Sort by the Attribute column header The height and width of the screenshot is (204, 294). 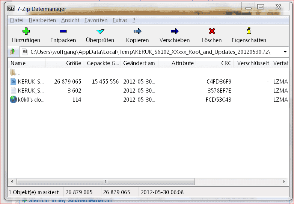click(177, 63)
